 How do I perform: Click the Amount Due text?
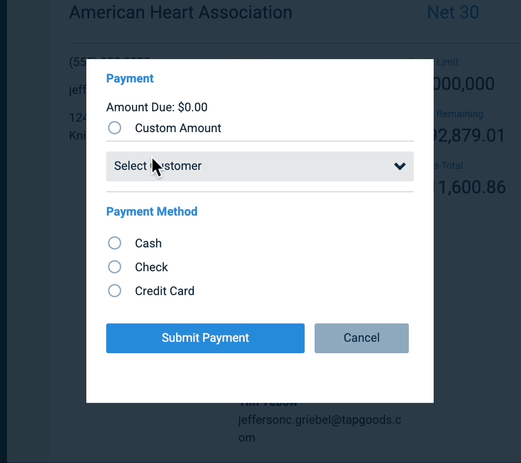pyautogui.click(x=157, y=107)
